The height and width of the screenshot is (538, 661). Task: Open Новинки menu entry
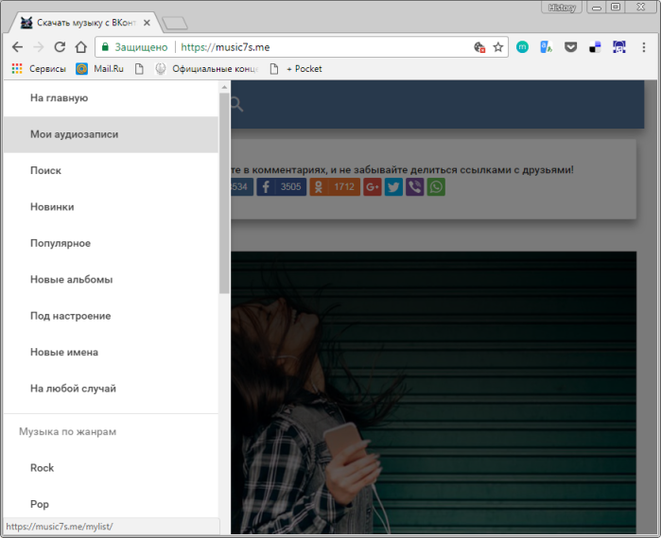[x=111, y=207]
